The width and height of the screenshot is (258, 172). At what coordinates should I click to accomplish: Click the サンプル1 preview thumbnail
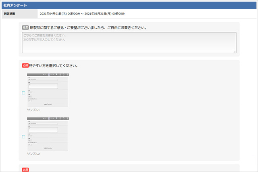point(48,90)
